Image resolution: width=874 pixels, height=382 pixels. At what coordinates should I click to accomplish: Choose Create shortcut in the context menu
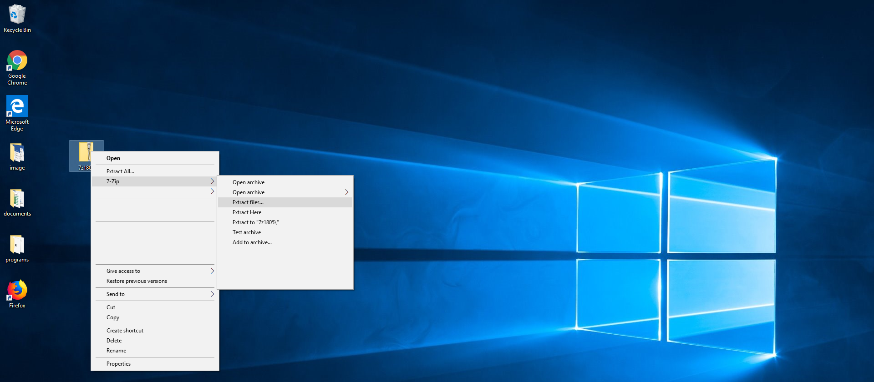point(155,331)
